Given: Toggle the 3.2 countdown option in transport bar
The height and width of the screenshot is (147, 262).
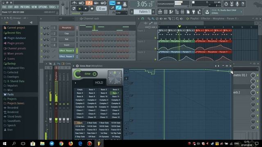Looking at the screenshot, I should click(x=89, y=3).
